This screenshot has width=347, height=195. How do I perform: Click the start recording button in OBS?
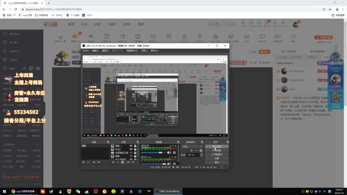coord(216,150)
